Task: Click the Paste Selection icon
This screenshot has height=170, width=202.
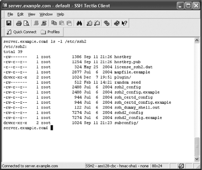Action: 69,23
